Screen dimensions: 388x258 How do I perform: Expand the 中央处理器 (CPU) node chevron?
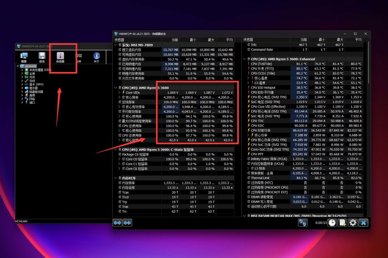[x=22, y=70]
